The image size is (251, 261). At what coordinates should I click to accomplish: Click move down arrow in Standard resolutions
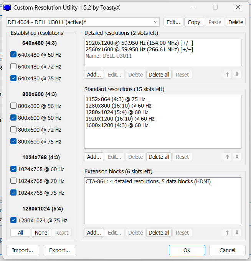[237, 157]
